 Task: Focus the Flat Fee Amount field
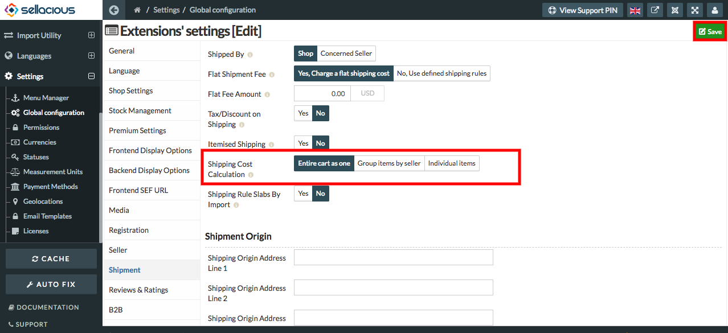pos(322,93)
